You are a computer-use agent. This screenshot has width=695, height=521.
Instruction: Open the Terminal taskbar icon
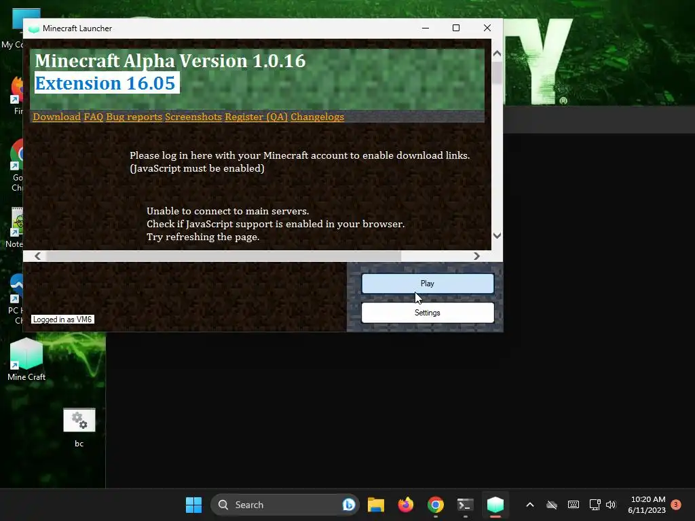[466, 505]
